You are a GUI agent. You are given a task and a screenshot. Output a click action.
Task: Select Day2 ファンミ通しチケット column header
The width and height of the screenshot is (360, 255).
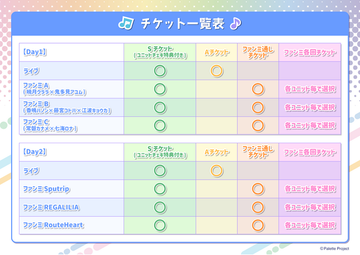(x=258, y=152)
